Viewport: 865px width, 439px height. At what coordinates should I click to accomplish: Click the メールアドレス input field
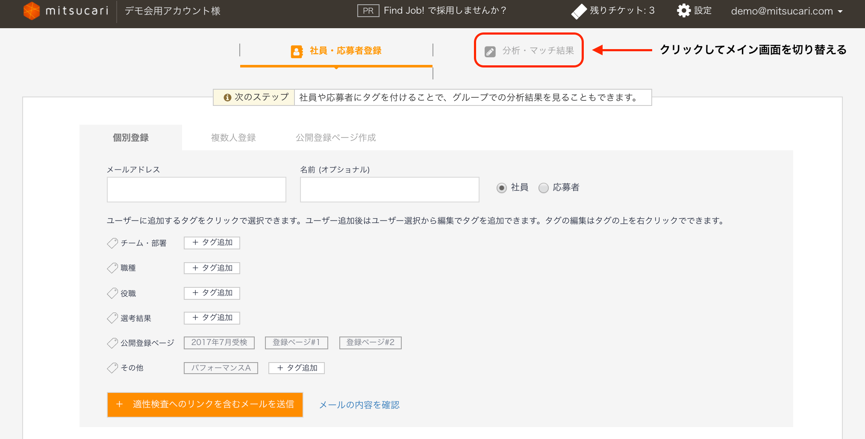tap(197, 190)
